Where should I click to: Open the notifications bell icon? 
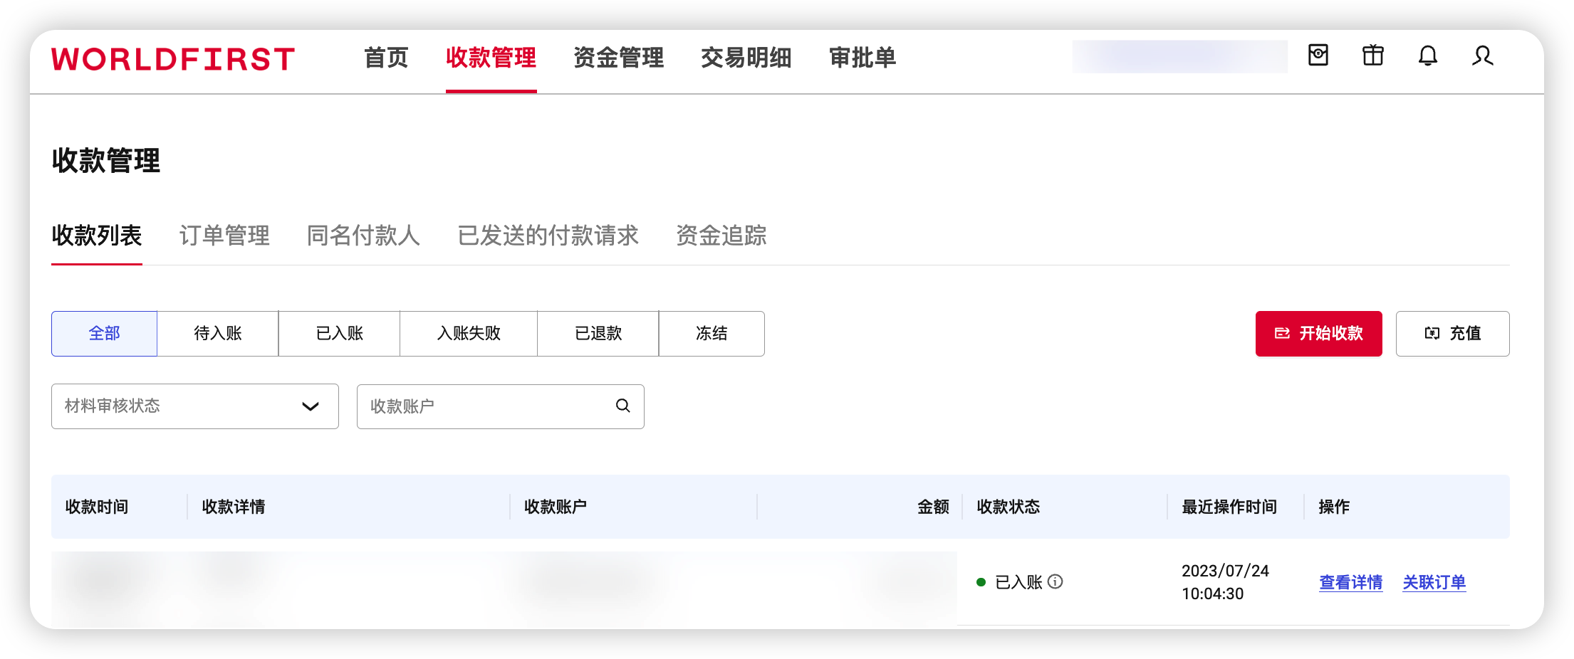pyautogui.click(x=1427, y=56)
